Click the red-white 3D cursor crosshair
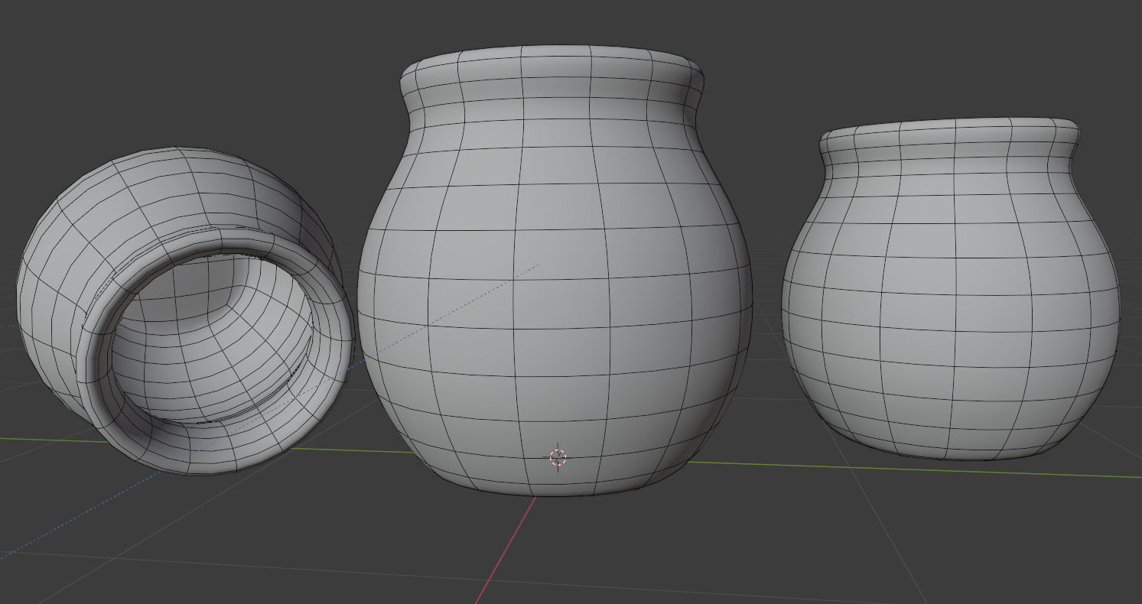The width and height of the screenshot is (1142, 604). click(558, 457)
